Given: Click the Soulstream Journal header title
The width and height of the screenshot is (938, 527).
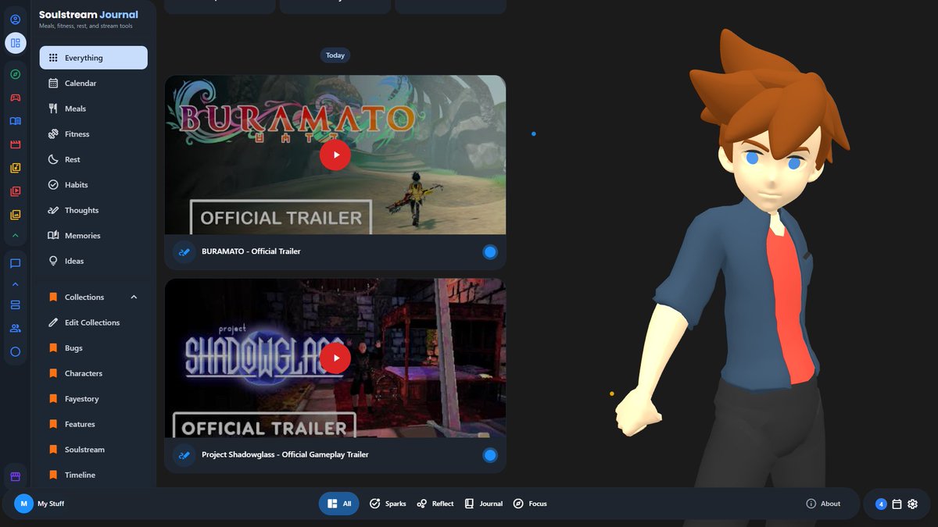Looking at the screenshot, I should click(x=88, y=14).
